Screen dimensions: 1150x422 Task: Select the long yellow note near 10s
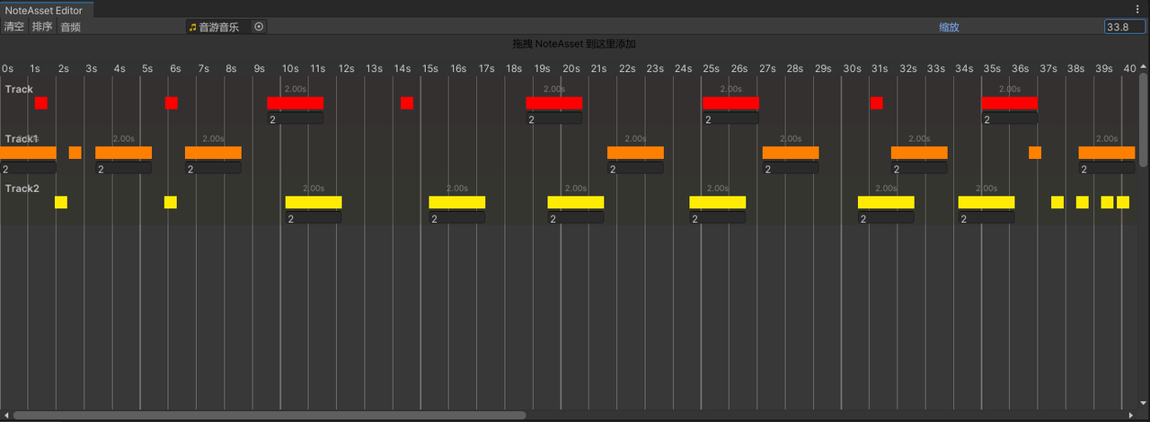[314, 202]
